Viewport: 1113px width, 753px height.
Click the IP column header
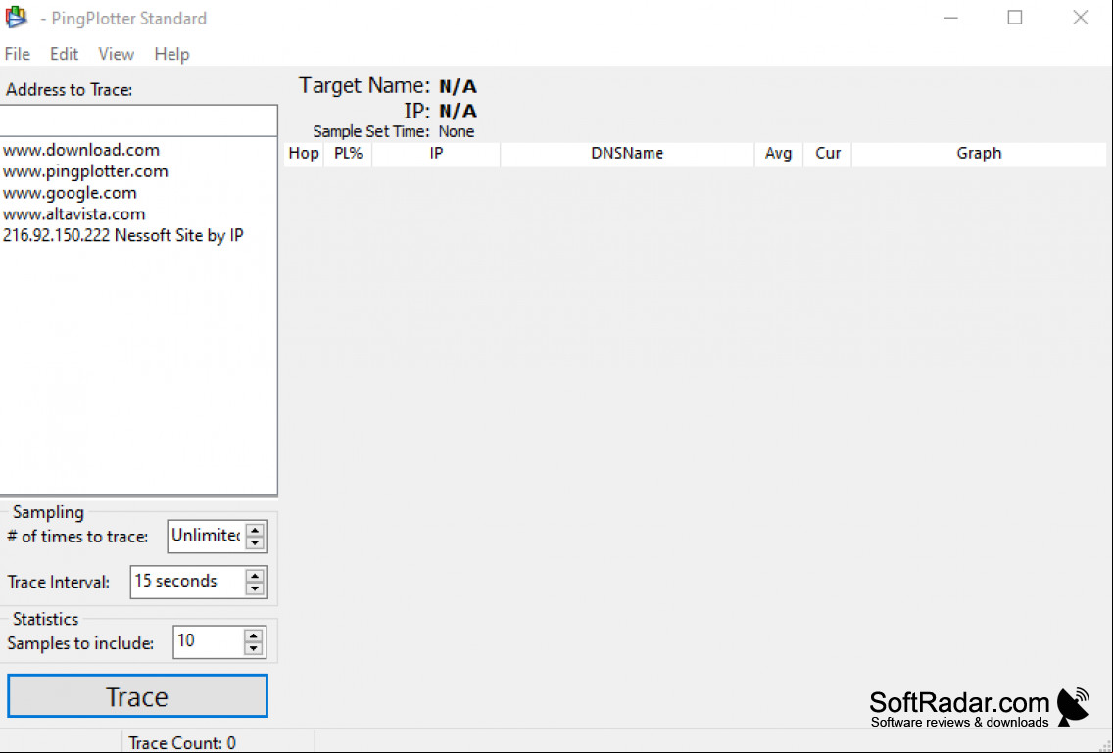click(x=437, y=154)
